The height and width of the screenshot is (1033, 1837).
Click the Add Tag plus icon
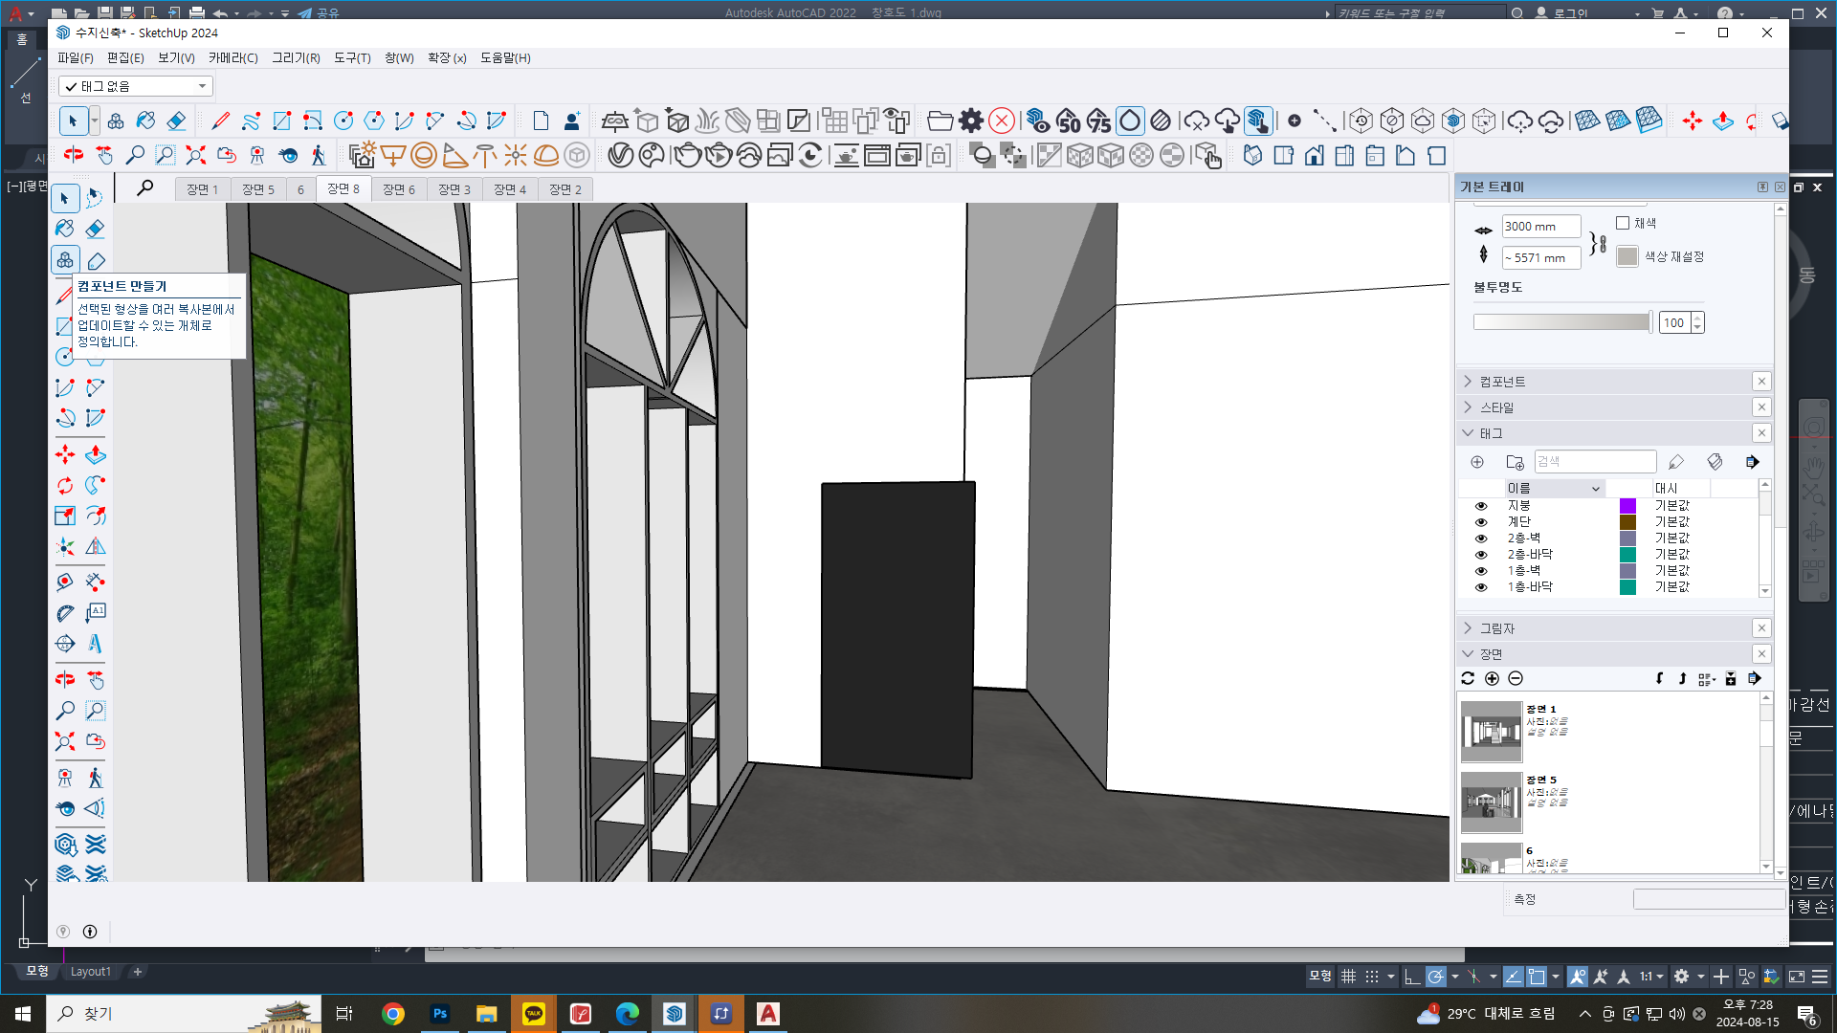point(1477,462)
